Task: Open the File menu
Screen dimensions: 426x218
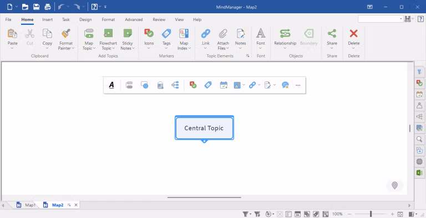Action: coord(8,19)
